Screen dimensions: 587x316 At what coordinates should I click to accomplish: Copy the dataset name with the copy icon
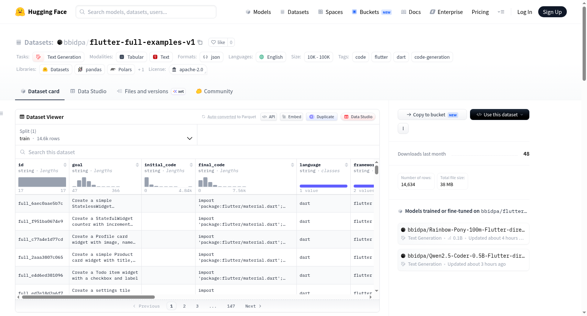tap(200, 42)
